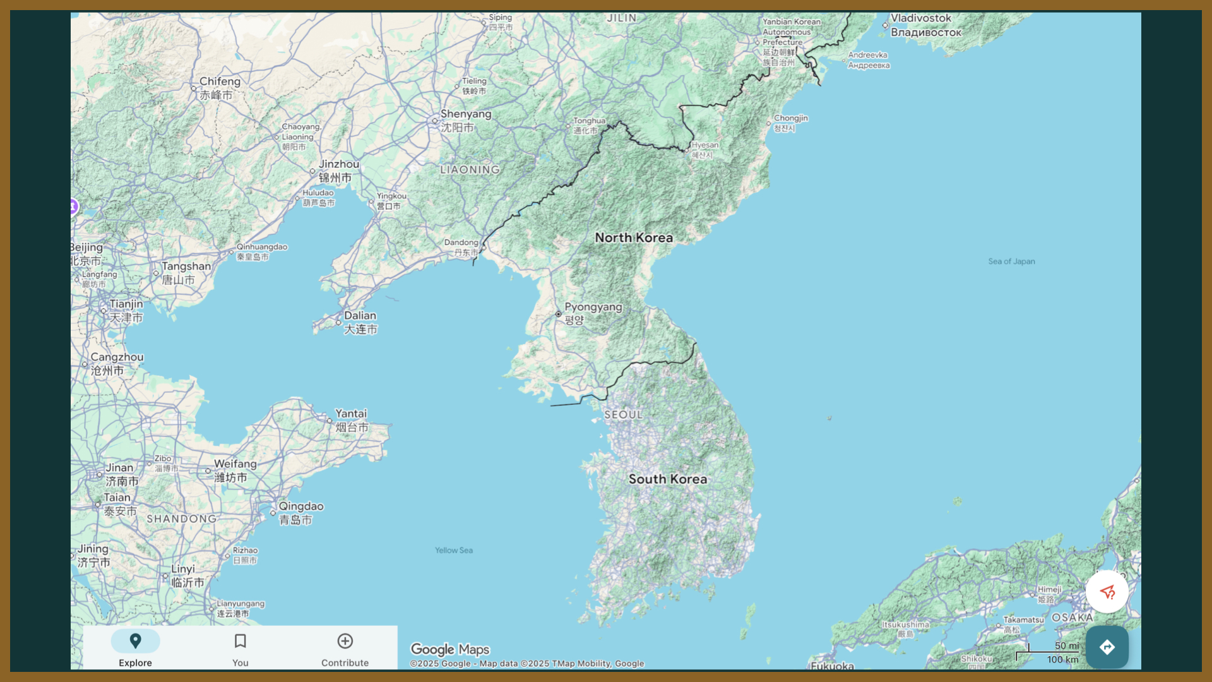Click the North Korea country label
Viewport: 1212px width, 682px height.
pos(634,237)
